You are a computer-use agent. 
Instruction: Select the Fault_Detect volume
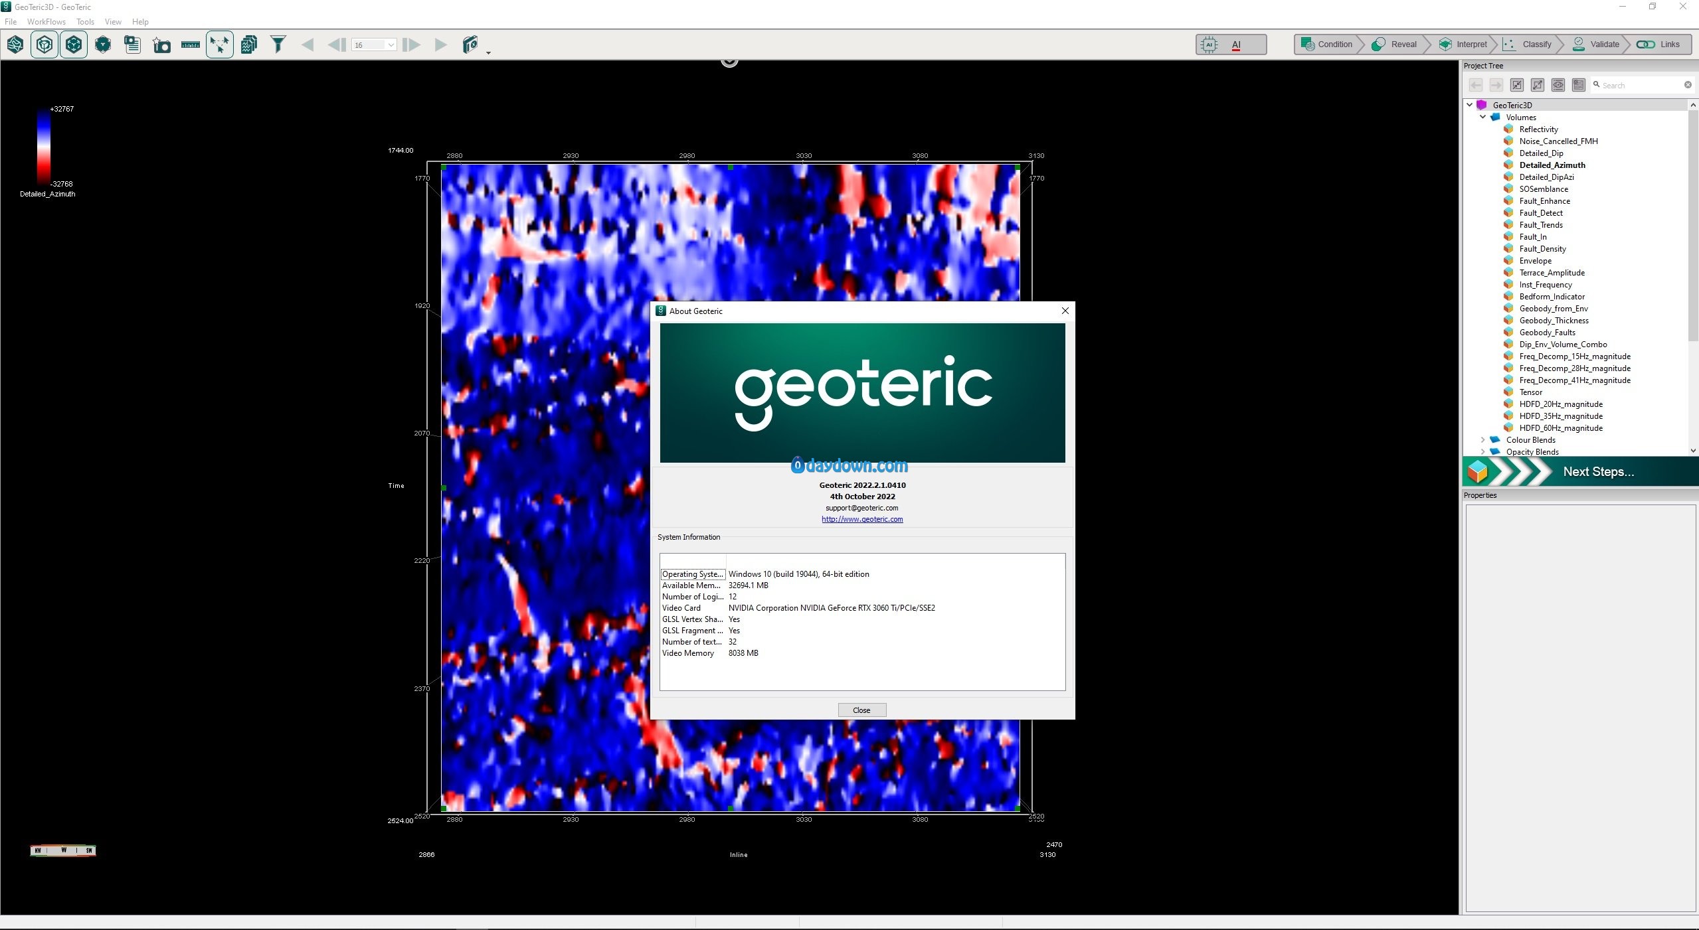[x=1541, y=212]
